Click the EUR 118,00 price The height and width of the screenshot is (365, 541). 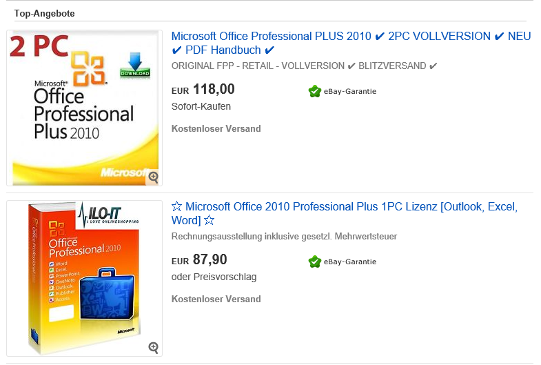[203, 89]
